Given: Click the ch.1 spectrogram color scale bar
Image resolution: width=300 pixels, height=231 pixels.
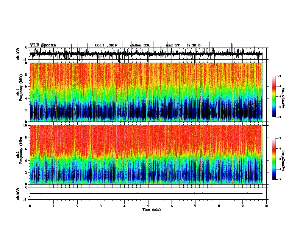Looking at the screenshot, I should [274, 97].
